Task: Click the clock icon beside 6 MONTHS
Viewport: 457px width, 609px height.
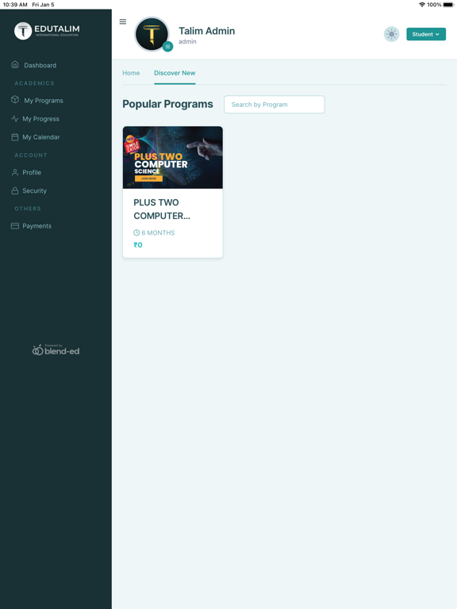Action: point(136,232)
